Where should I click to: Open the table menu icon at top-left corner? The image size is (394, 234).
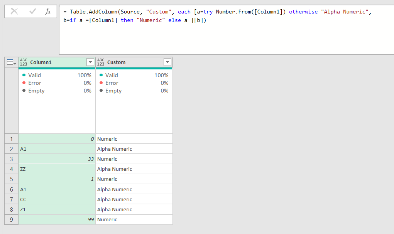click(11, 62)
